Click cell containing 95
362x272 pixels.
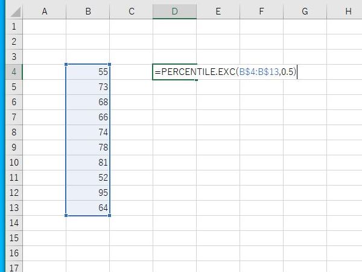(87, 193)
